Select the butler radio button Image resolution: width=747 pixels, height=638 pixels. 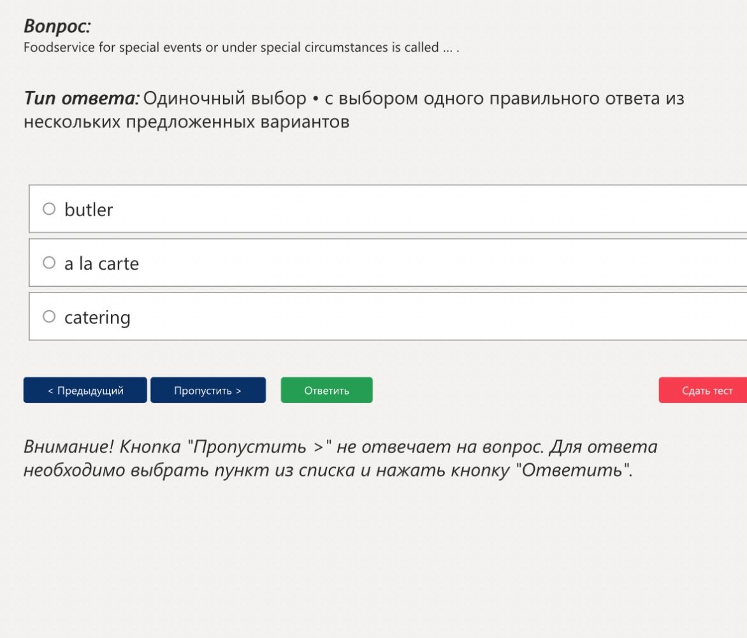point(49,208)
